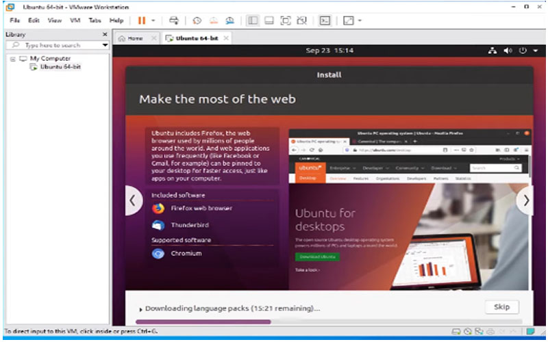Open the Tabs menu
Image resolution: width=548 pixels, height=342 pixels.
[x=95, y=21]
